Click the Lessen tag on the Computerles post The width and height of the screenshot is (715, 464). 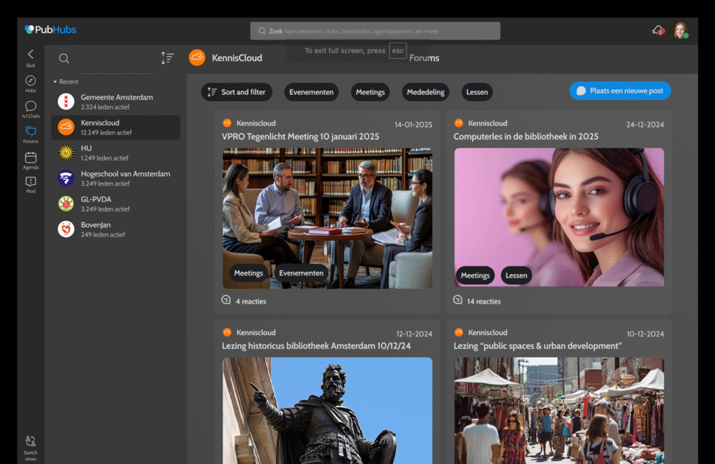click(516, 276)
